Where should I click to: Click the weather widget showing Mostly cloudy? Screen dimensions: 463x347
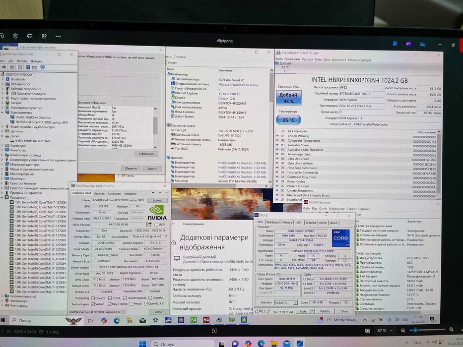tap(337, 320)
